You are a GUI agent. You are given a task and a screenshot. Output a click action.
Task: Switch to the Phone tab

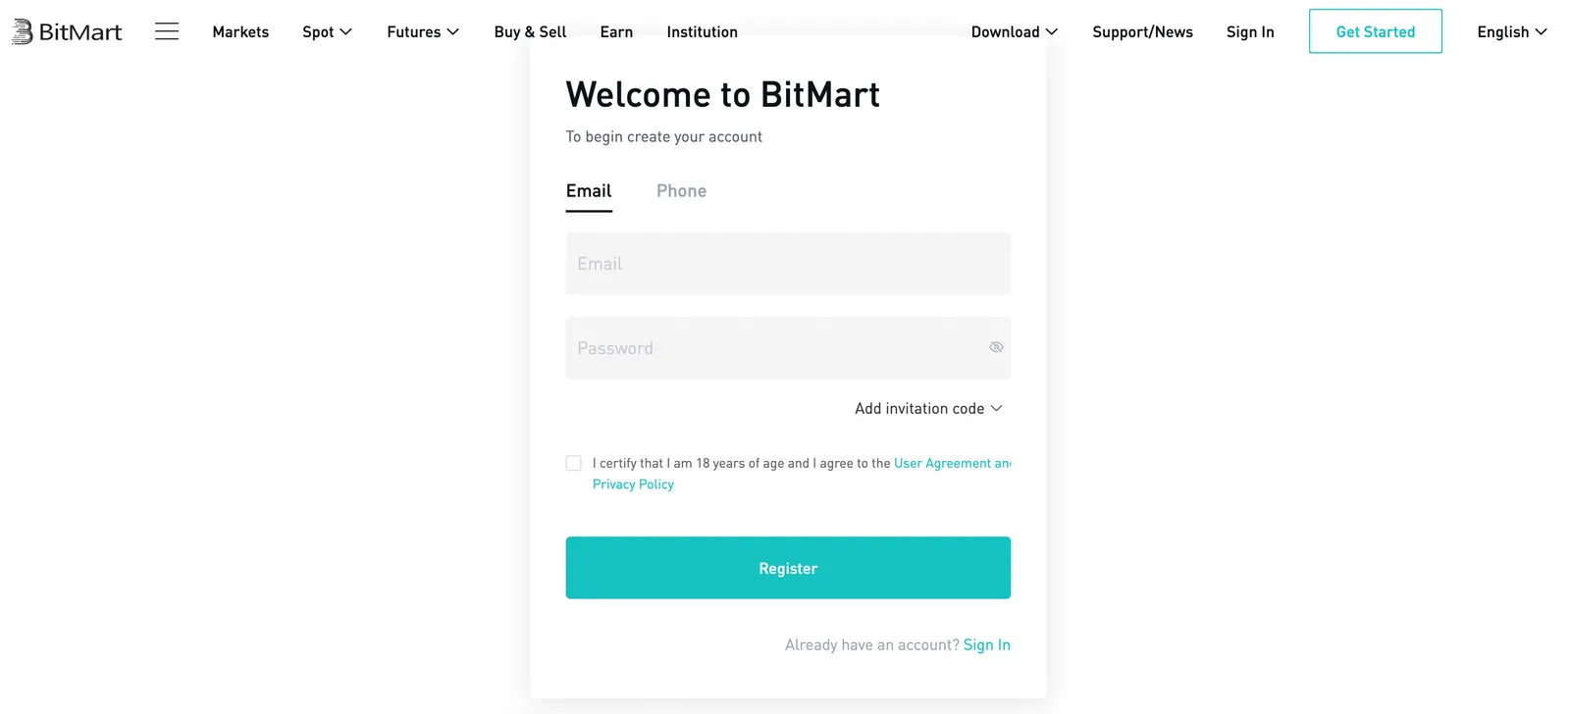[x=681, y=191]
